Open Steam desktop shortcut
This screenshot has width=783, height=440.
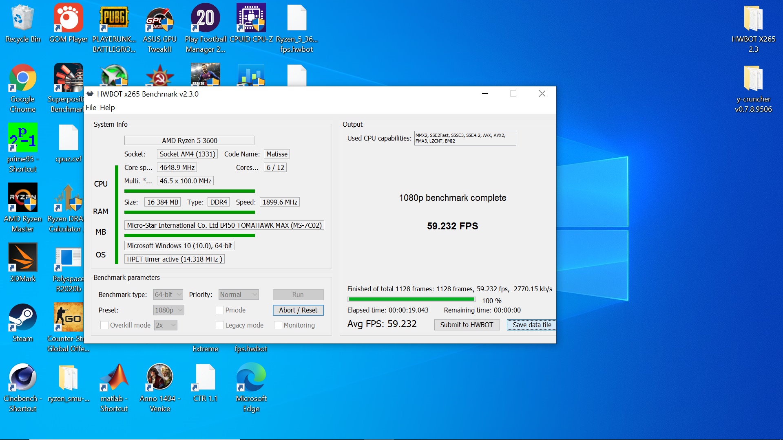pyautogui.click(x=23, y=323)
